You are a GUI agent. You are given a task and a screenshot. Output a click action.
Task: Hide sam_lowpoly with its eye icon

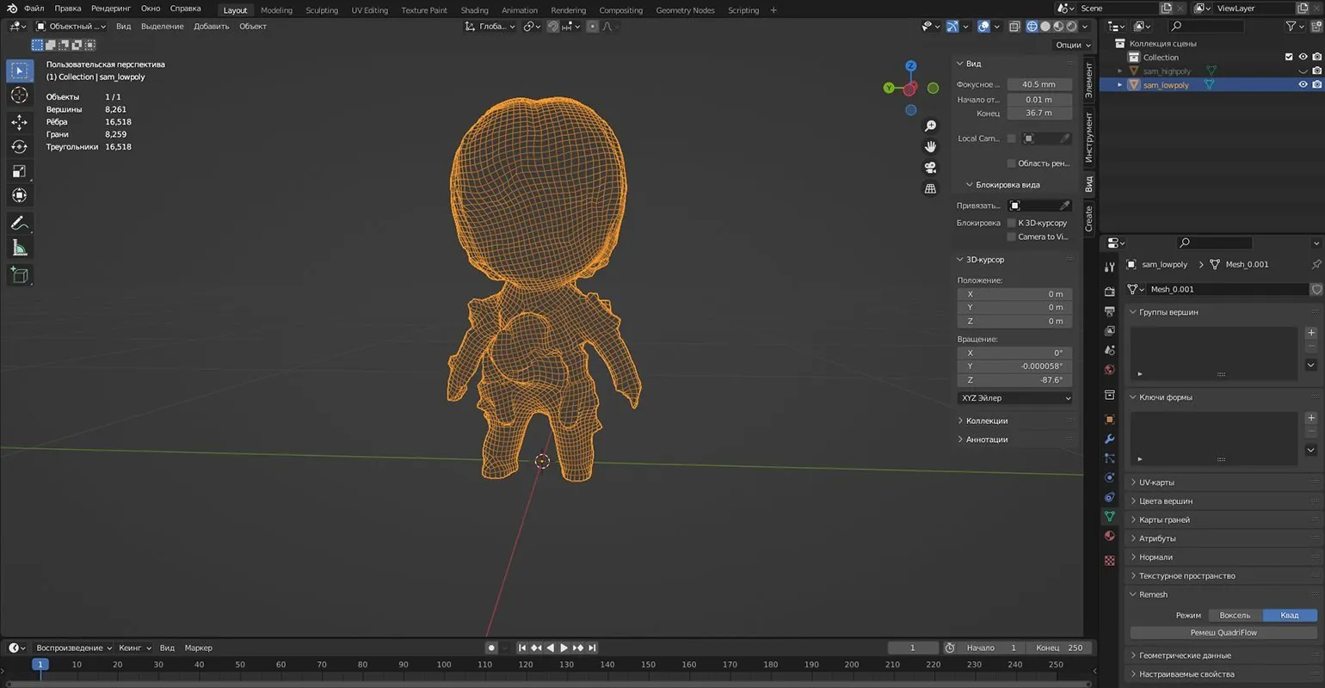pos(1303,85)
